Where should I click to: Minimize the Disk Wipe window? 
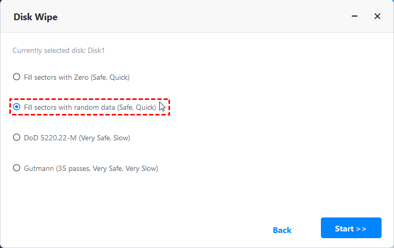coord(355,17)
